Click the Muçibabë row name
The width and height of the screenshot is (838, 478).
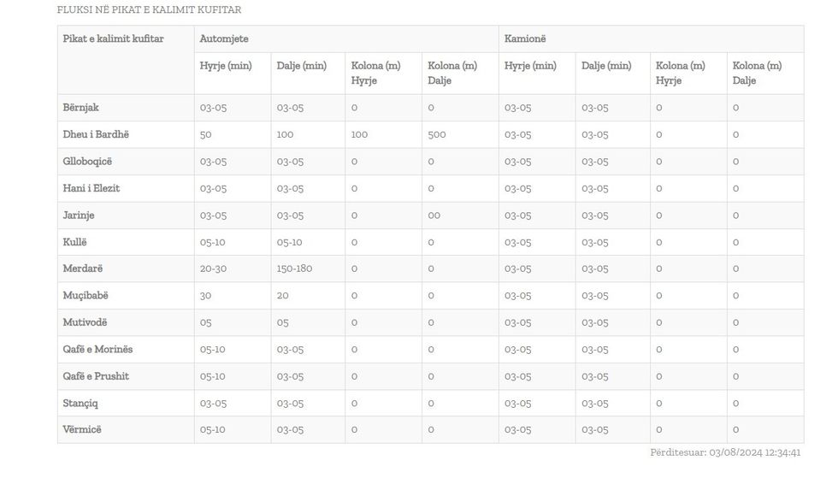86,296
